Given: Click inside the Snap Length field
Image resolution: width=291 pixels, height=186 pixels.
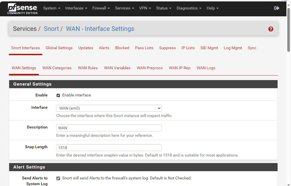Looking at the screenshot, I should (108, 148).
